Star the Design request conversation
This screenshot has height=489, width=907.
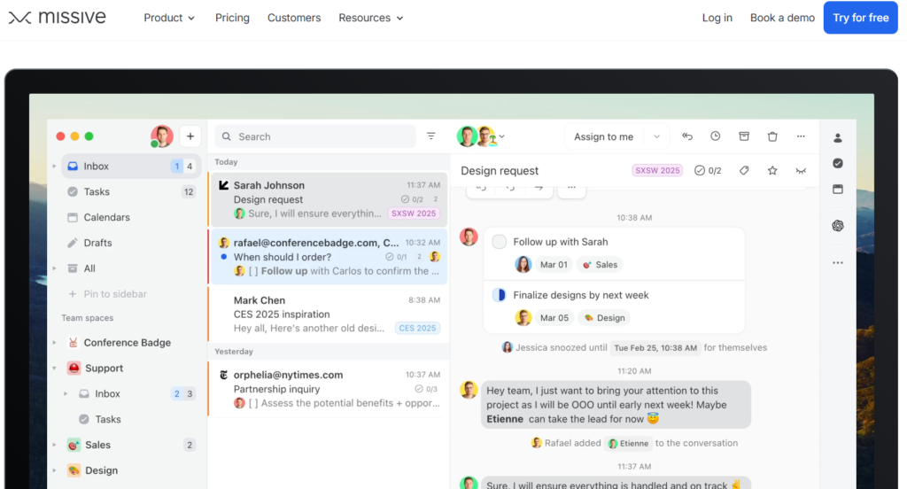(772, 170)
